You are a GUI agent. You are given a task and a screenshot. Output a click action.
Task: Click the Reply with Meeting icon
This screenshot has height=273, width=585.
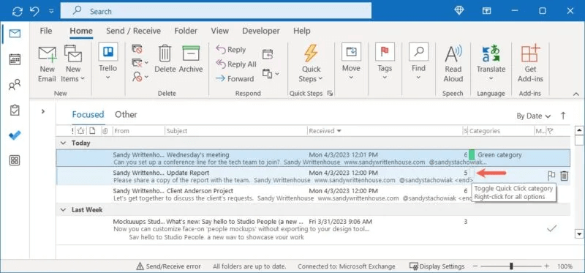(x=268, y=54)
